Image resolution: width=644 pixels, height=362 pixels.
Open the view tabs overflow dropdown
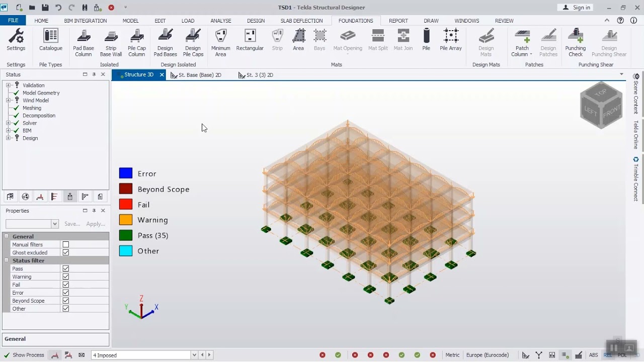tap(622, 74)
